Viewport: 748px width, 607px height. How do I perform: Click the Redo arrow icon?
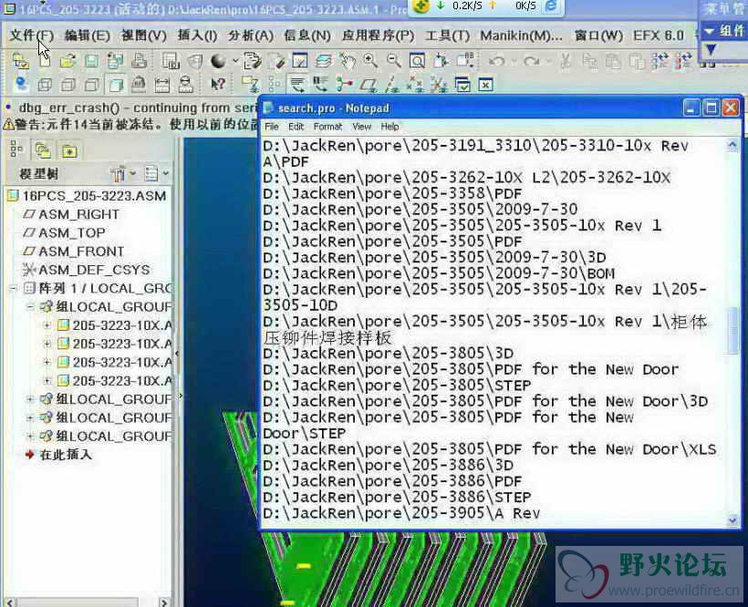[532, 61]
